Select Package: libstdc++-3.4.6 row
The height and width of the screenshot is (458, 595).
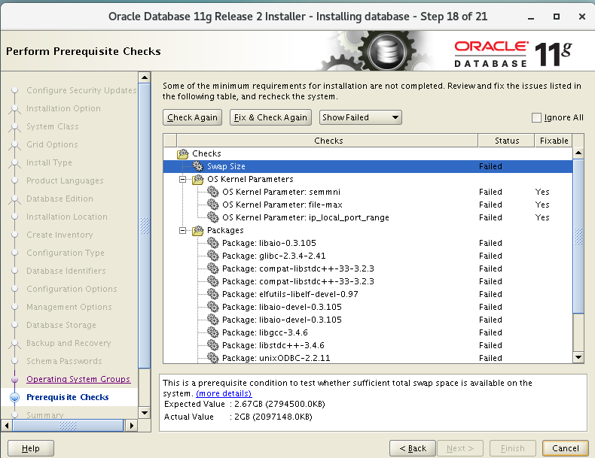(x=368, y=345)
